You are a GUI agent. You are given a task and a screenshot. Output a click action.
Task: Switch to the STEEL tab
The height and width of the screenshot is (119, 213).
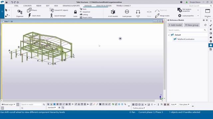pos(16,6)
